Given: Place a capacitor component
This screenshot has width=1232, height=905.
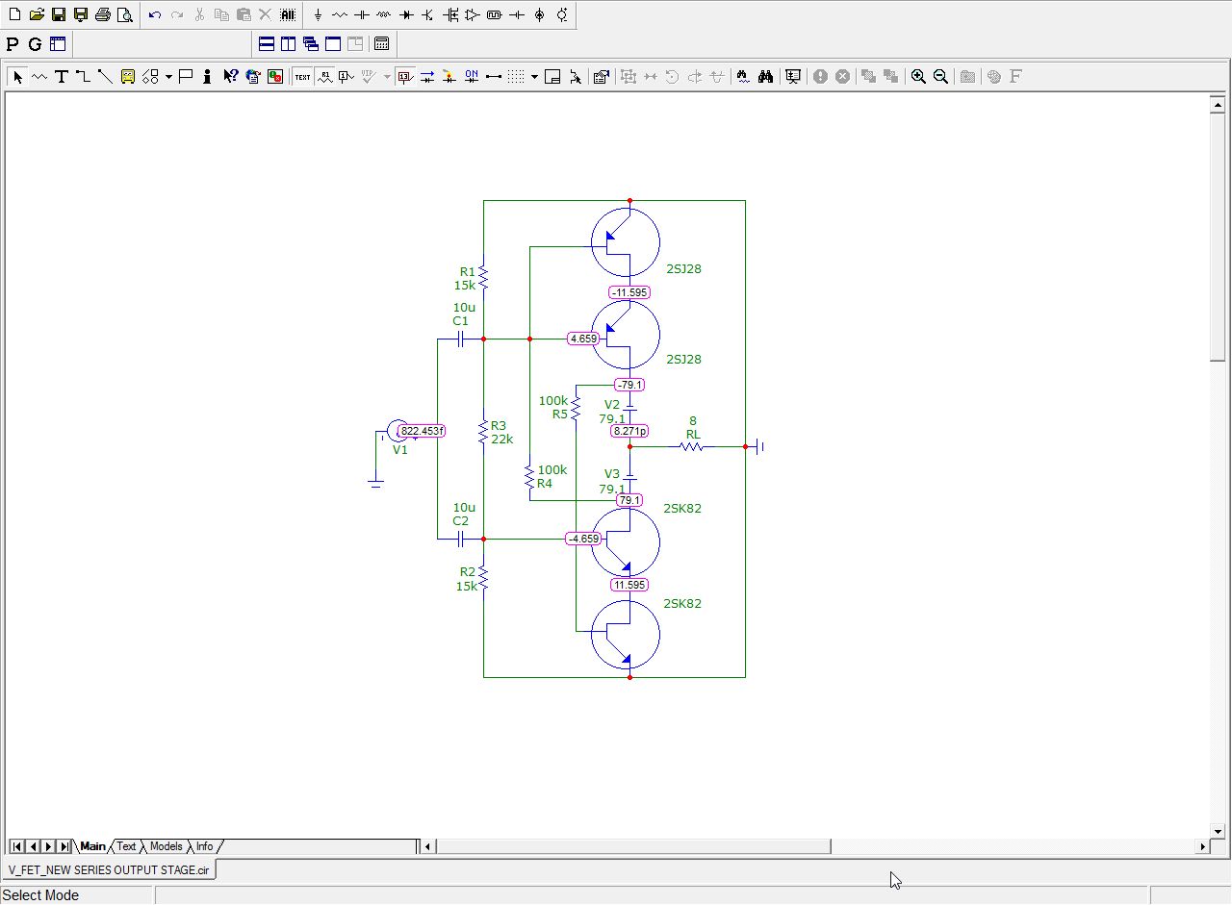Looking at the screenshot, I should point(362,15).
